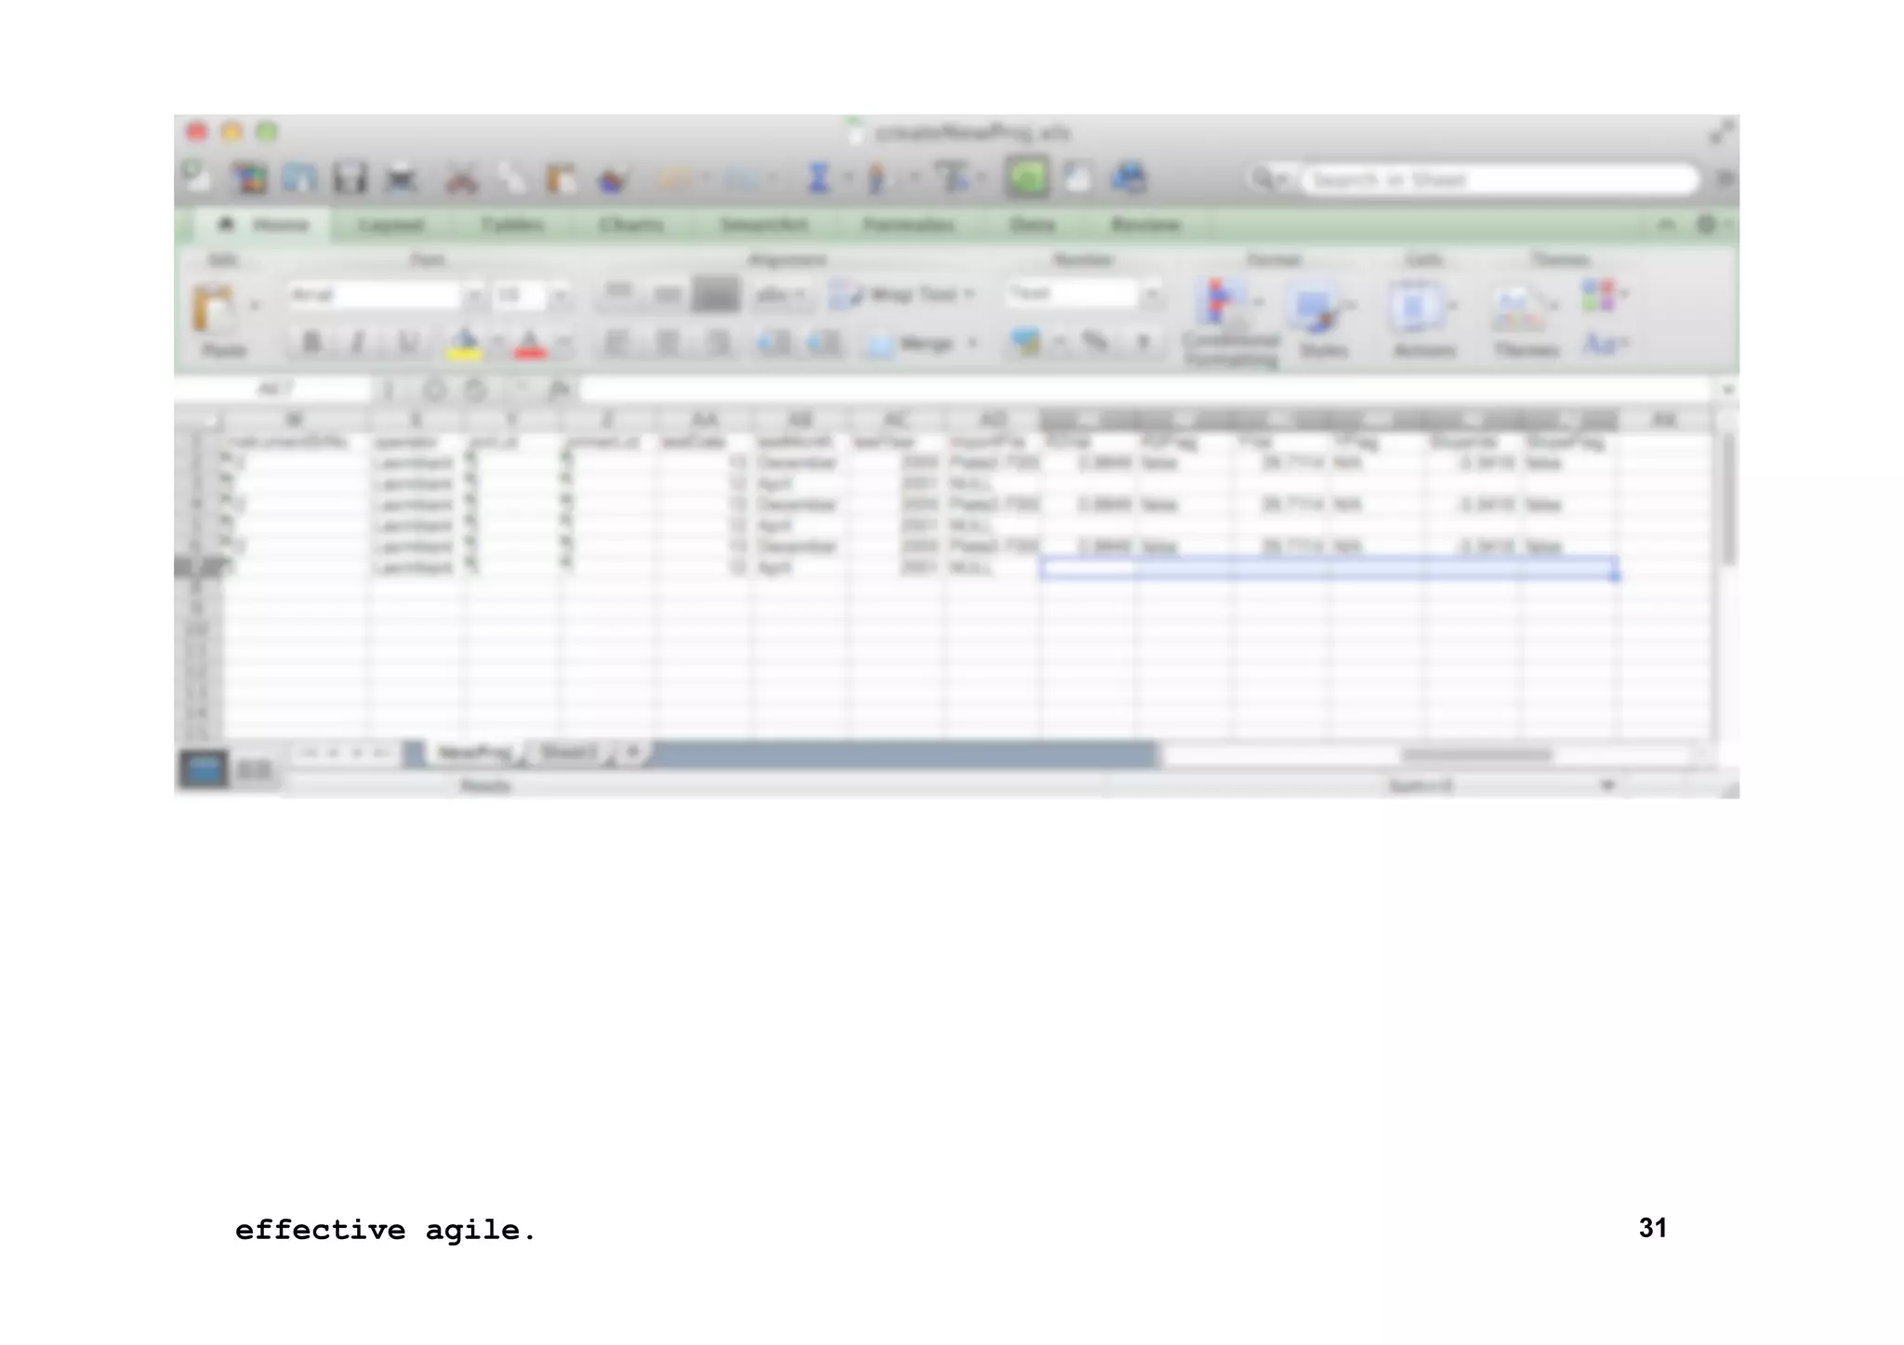Image resolution: width=1904 pixels, height=1345 pixels.
Task: Switch to the Tables ribbon tab
Action: (x=512, y=225)
